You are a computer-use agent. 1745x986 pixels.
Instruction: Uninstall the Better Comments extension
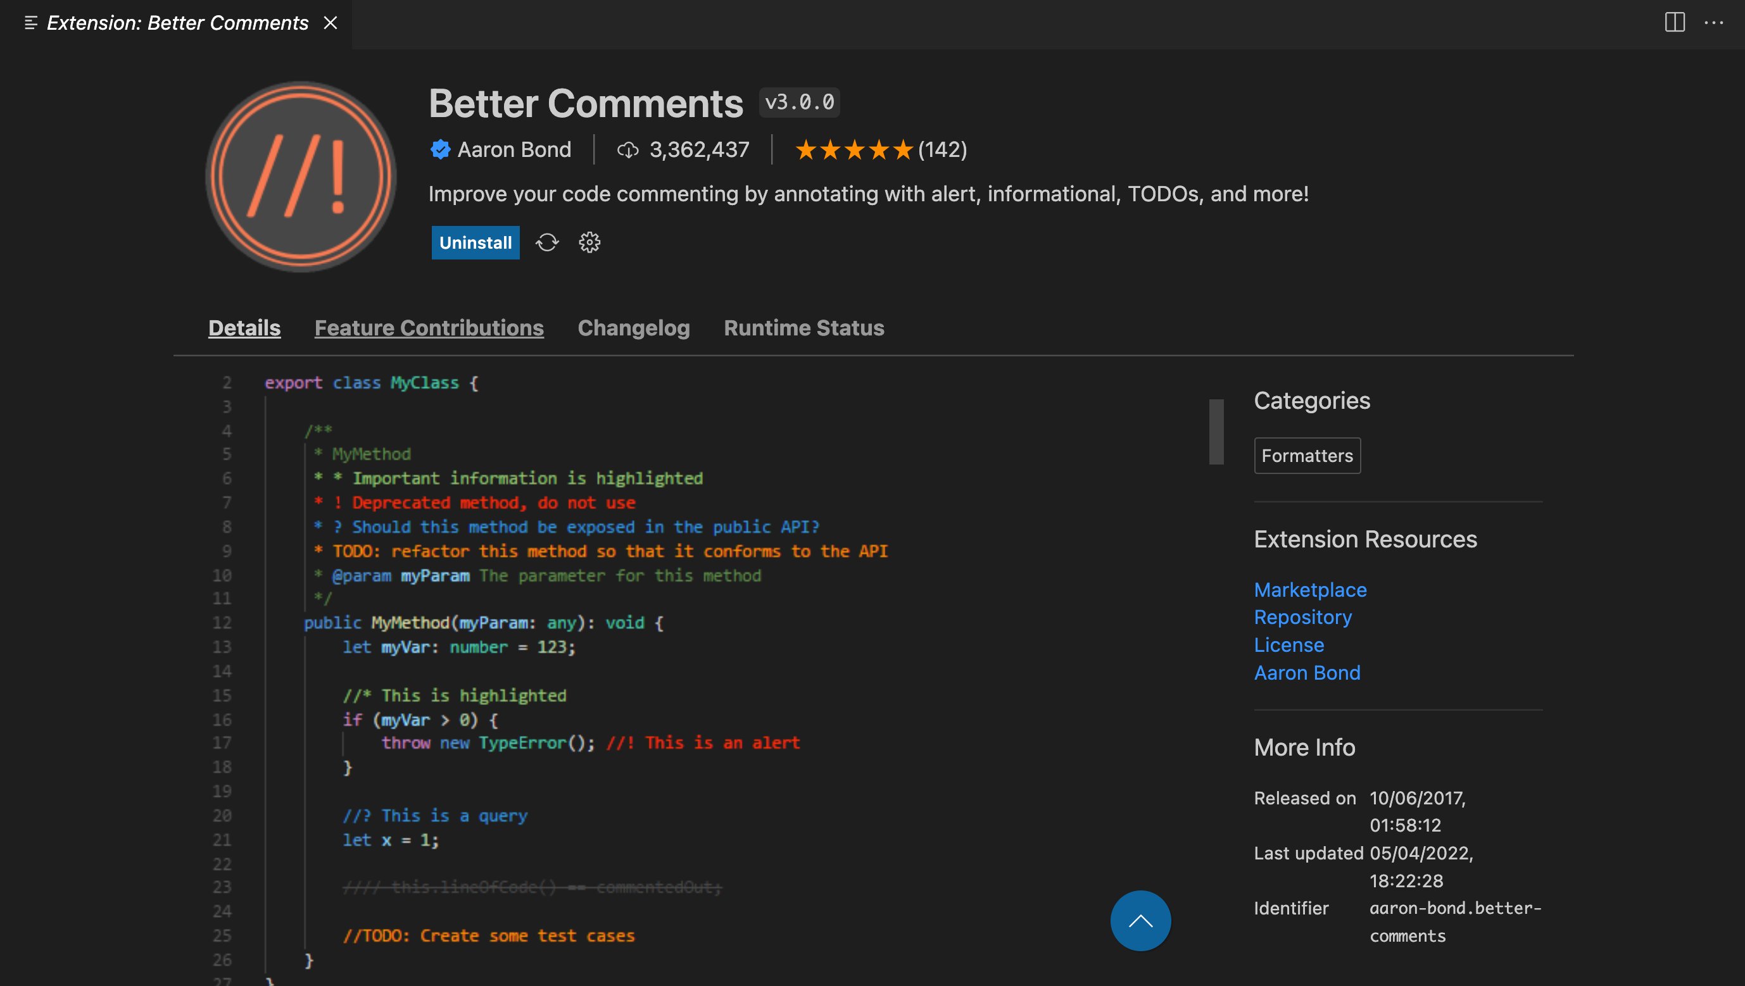point(475,242)
